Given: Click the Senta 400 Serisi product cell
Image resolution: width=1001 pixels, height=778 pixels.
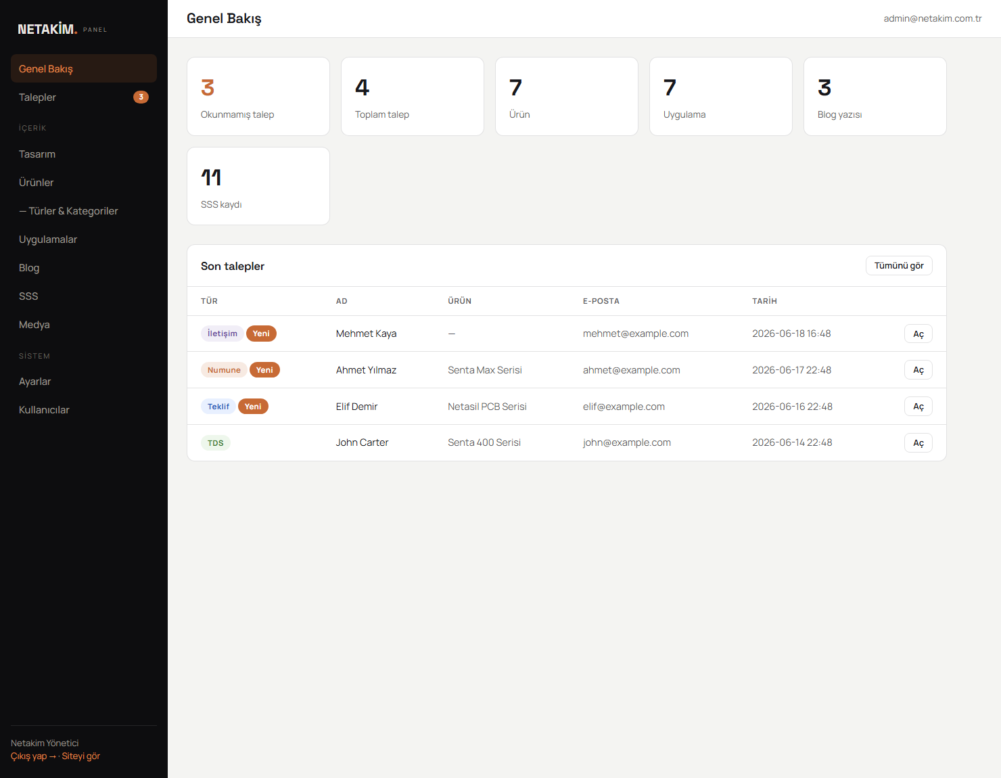Looking at the screenshot, I should coord(484,442).
